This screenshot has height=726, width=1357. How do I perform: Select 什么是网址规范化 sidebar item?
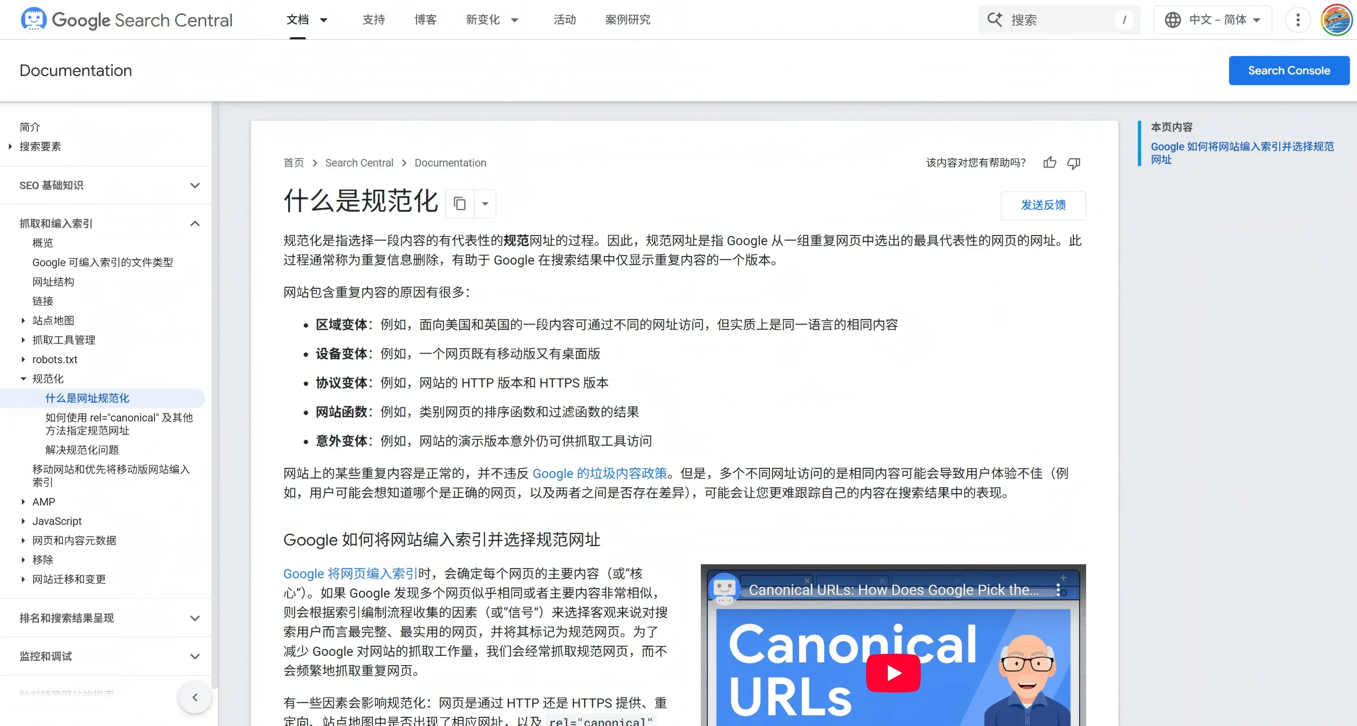click(87, 398)
